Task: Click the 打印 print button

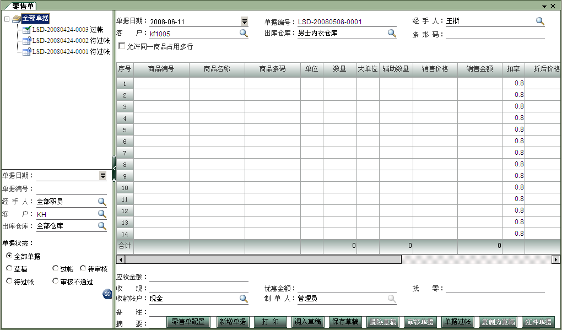Action: coord(270,322)
